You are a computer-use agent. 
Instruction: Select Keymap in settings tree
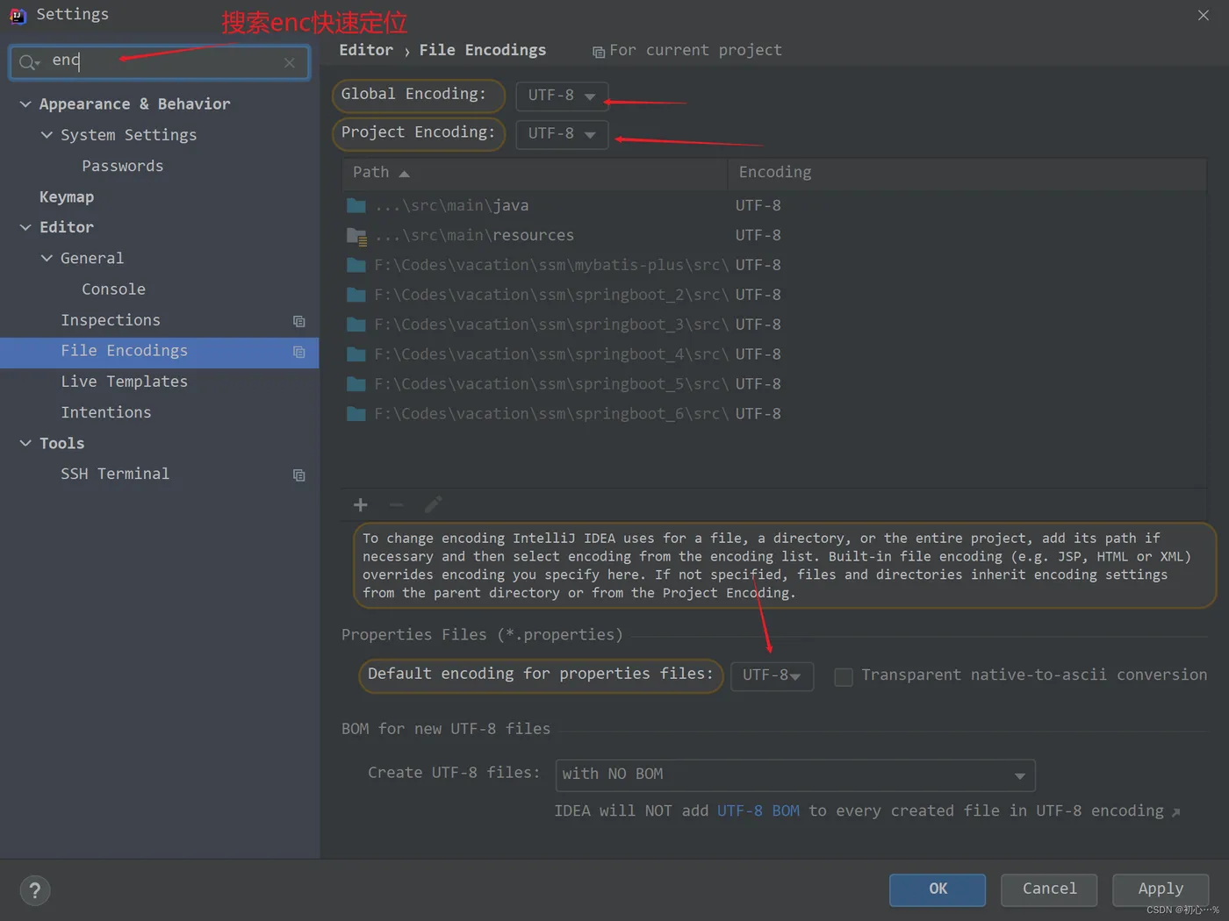67,197
